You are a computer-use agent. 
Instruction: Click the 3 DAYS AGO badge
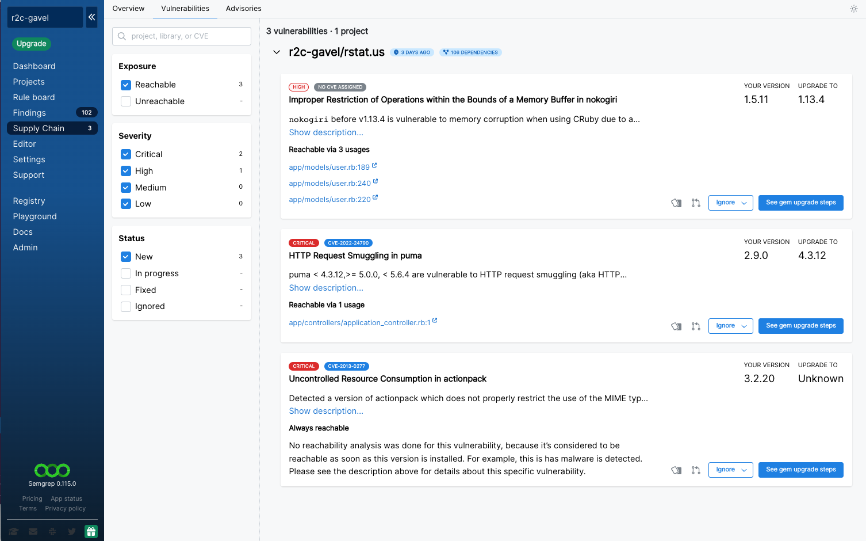[x=412, y=52]
